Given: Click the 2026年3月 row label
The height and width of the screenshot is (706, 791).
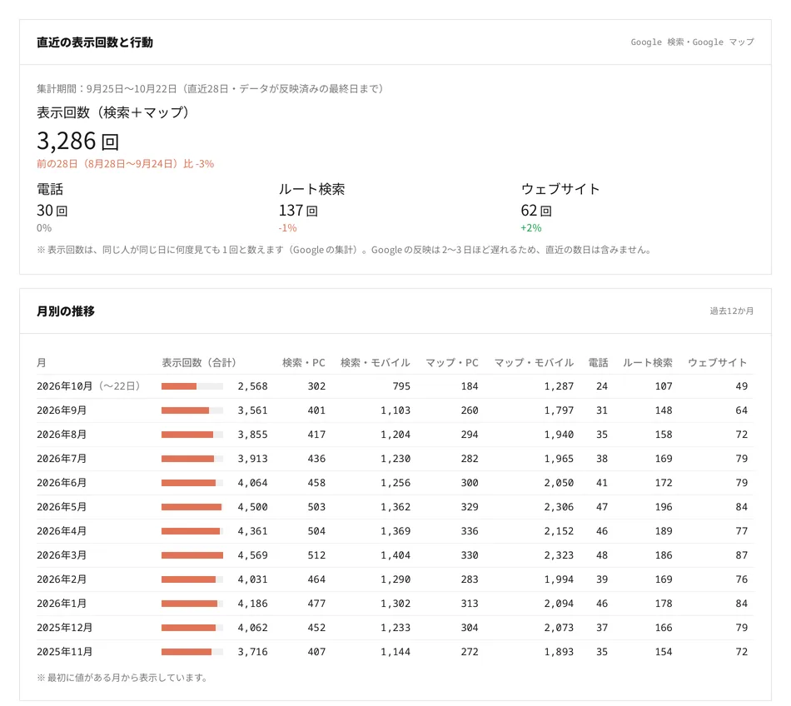Looking at the screenshot, I should [62, 555].
